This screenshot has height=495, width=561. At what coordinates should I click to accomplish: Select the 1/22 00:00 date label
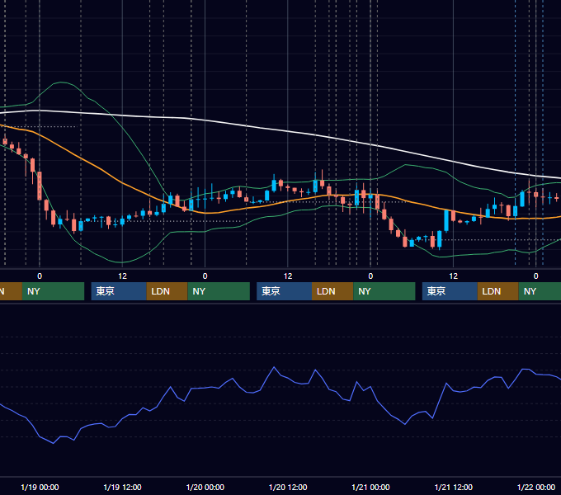(536, 487)
